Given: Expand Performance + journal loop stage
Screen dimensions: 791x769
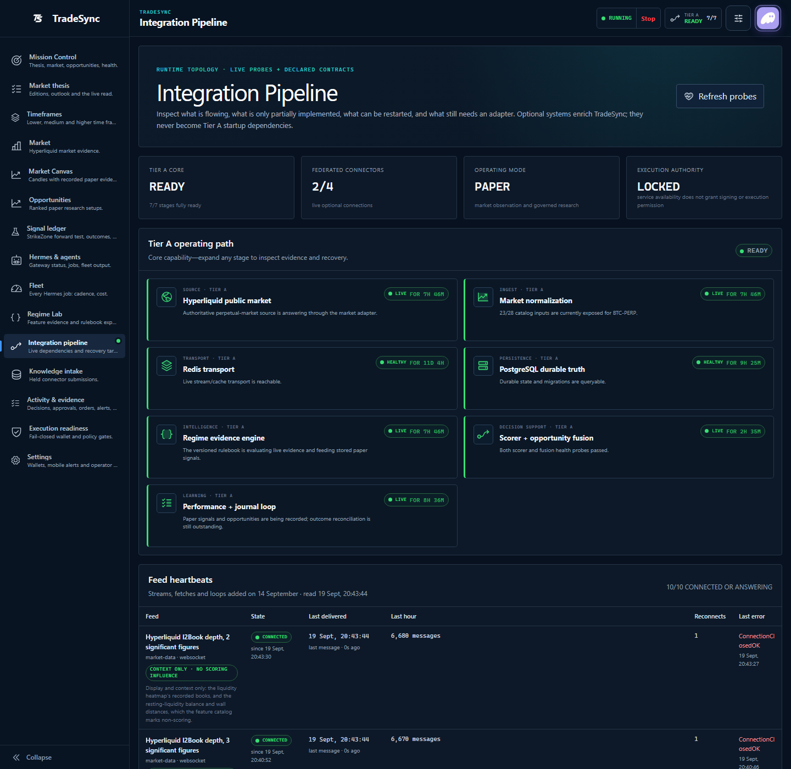Looking at the screenshot, I should click(x=302, y=516).
